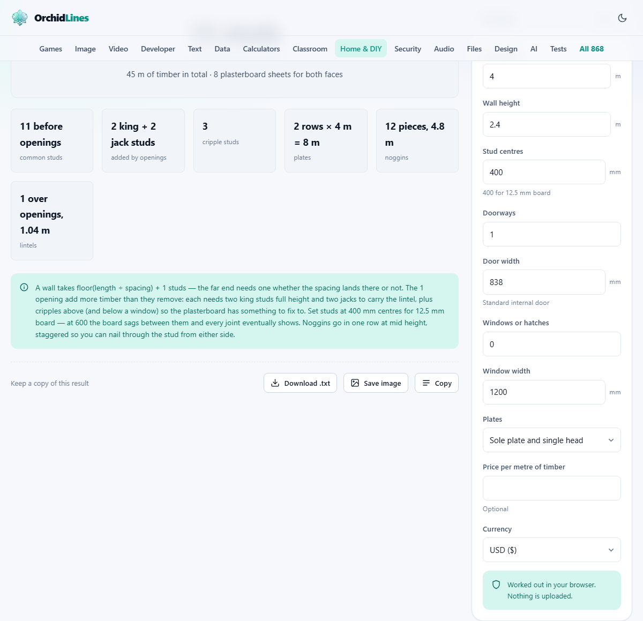Screen dimensions: 643x621
Task: Click the Price per metre of timber field
Action: (551, 488)
